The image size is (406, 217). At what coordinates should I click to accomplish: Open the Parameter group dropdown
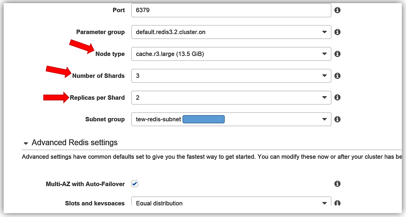231,32
